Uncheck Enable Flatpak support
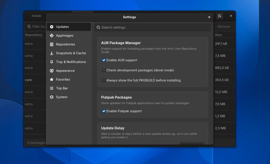The image size is (270, 164). tap(104, 111)
